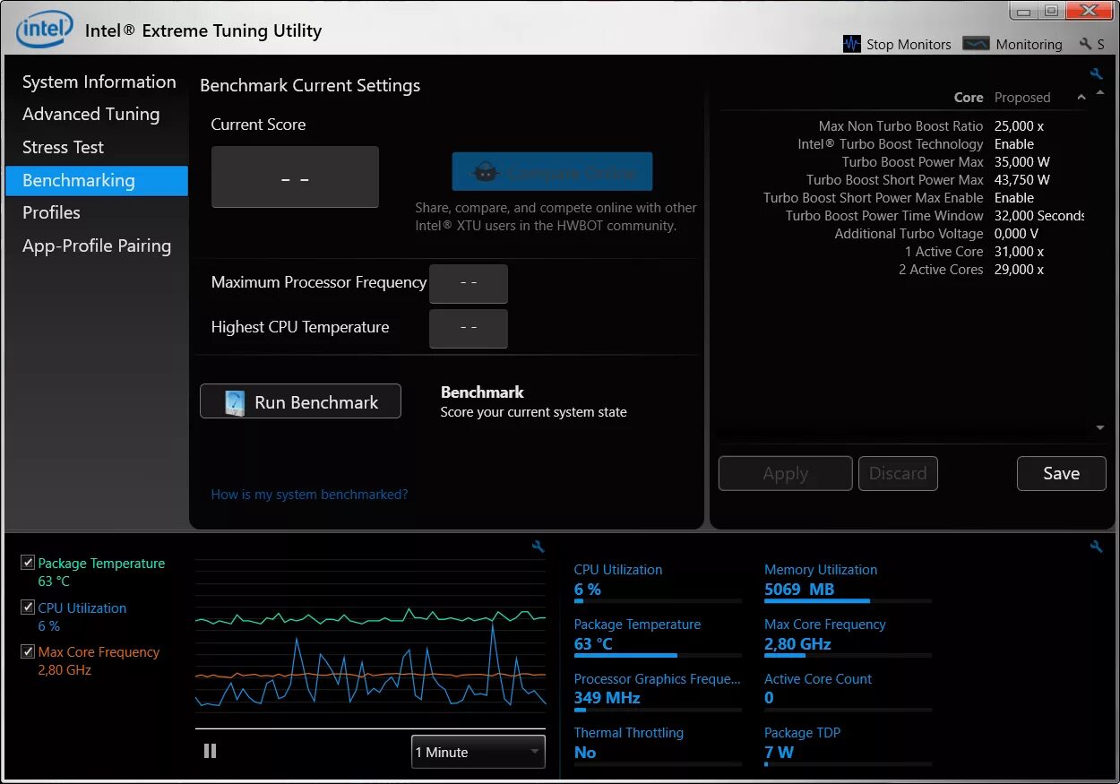Toggle CPU Utilization checkbox

pyautogui.click(x=28, y=607)
